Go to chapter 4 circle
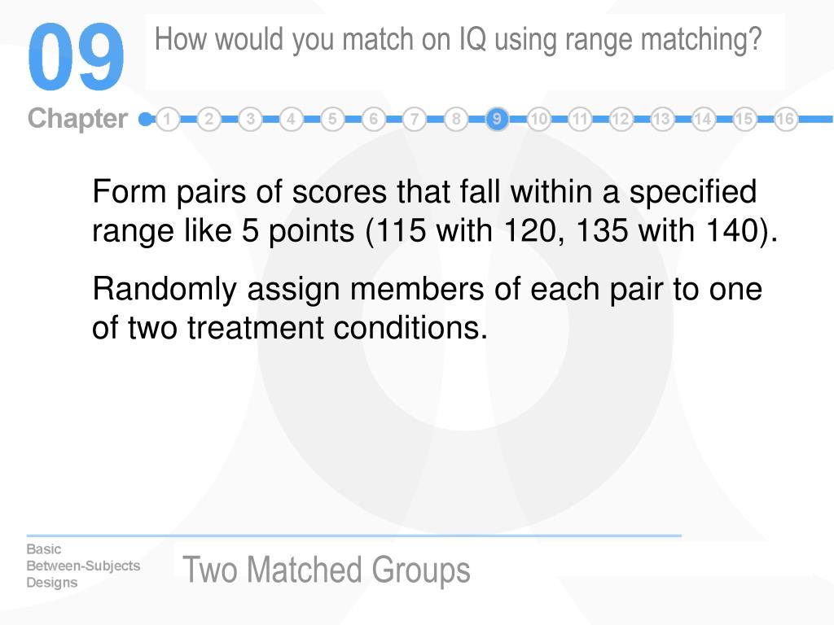The height and width of the screenshot is (625, 834). tap(291, 119)
